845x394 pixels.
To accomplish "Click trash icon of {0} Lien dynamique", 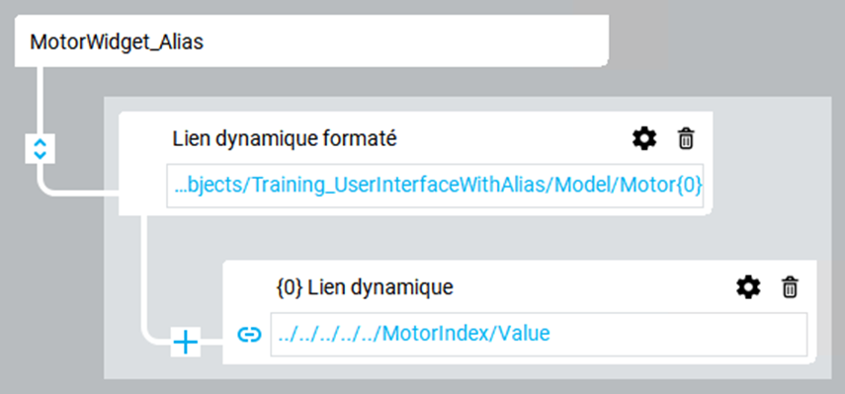I will 790,288.
